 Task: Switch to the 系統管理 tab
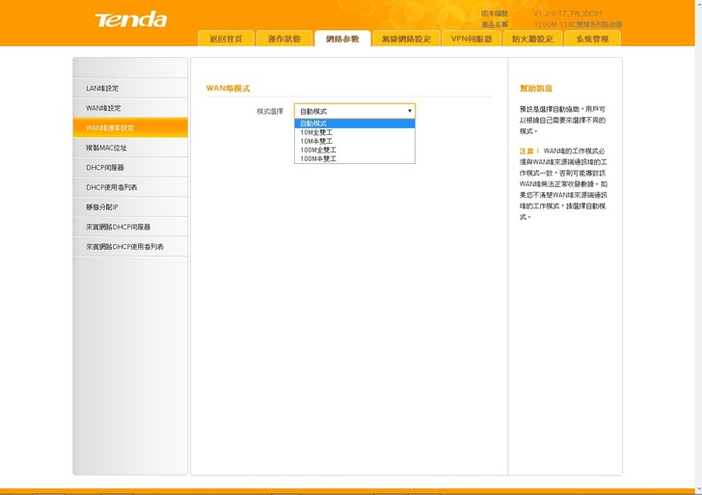tap(592, 39)
